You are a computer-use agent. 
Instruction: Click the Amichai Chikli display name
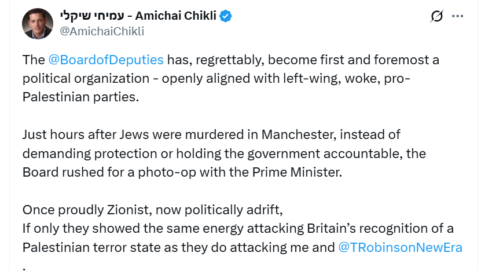click(x=176, y=16)
